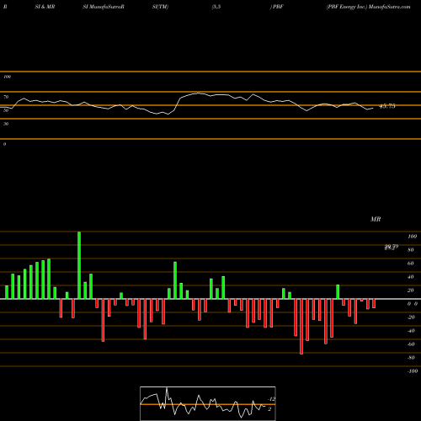Click the '(PBF Energy Inc.) MunafaSutra.com' header text

(x=368, y=7)
